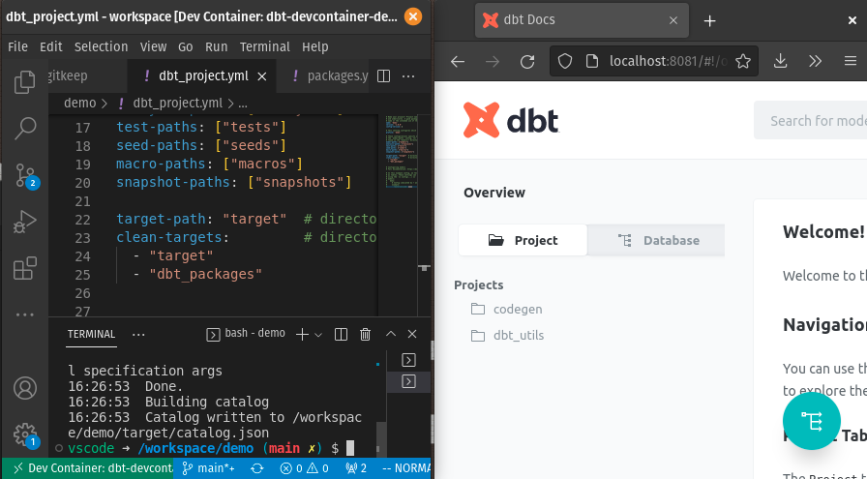Screen dimensions: 867x479
Task: Close the terminal panel
Action: click(412, 334)
